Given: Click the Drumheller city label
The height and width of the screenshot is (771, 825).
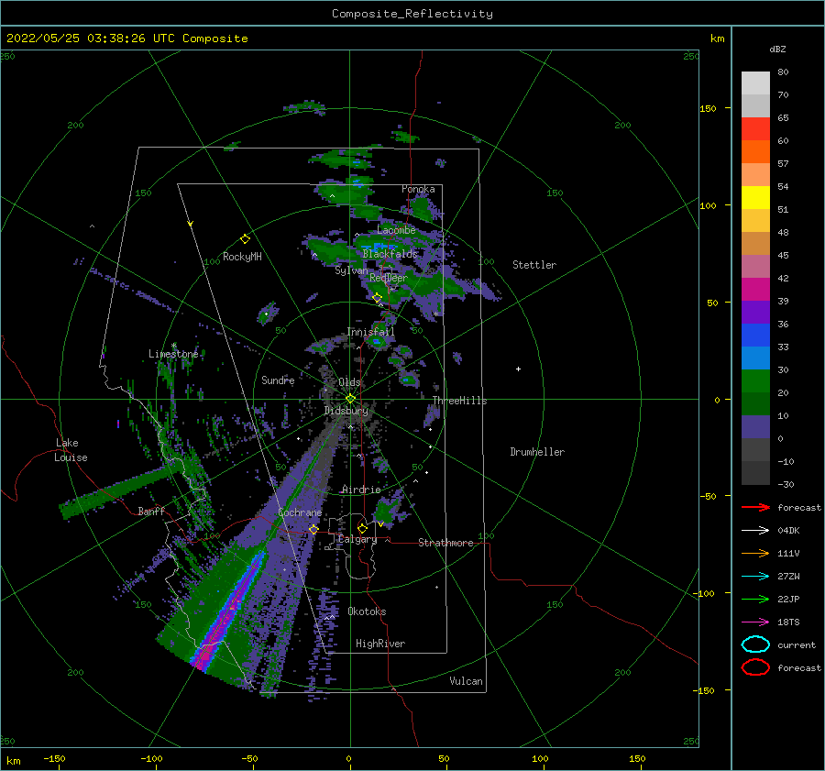Looking at the screenshot, I should click(537, 452).
